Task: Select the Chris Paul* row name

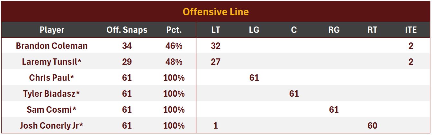Action: (x=52, y=78)
